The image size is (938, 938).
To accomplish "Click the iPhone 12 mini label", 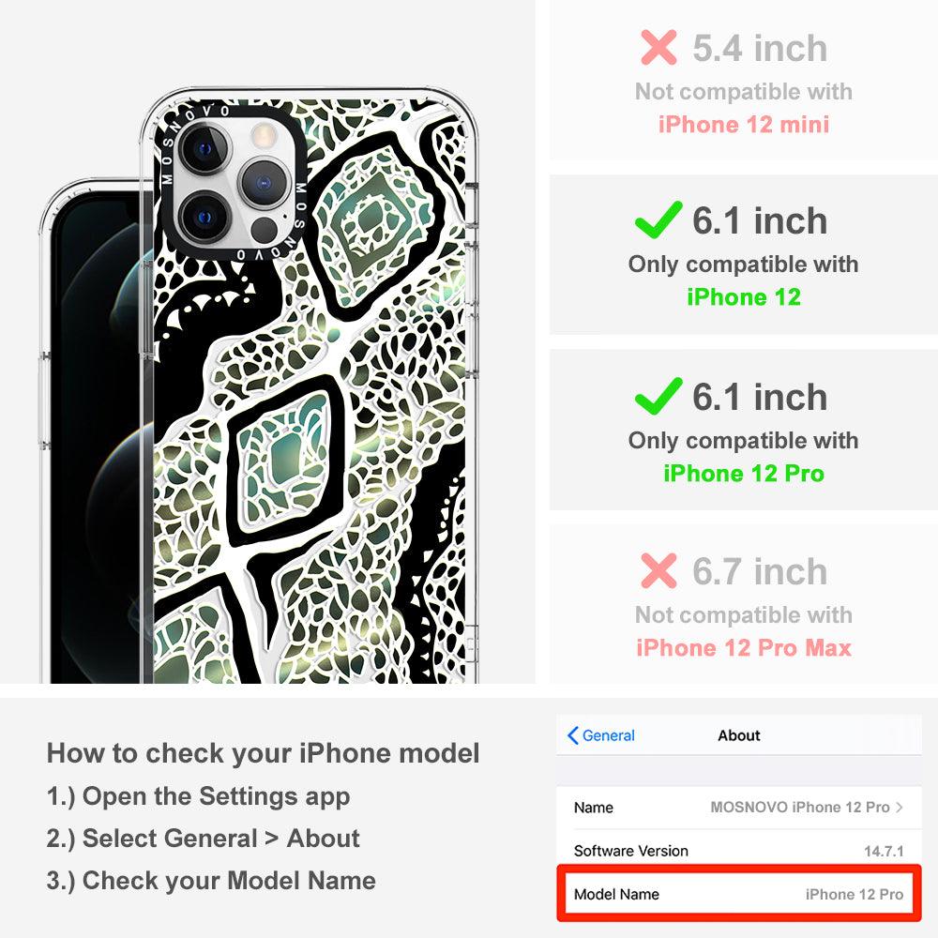I will 744,125.
